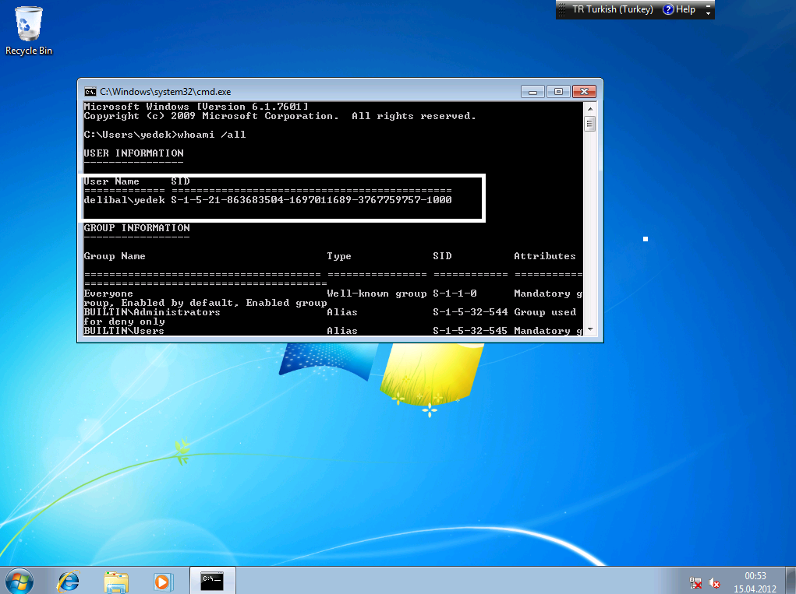The image size is (796, 594).
Task: Click the Windows Start orb
Action: [x=19, y=580]
